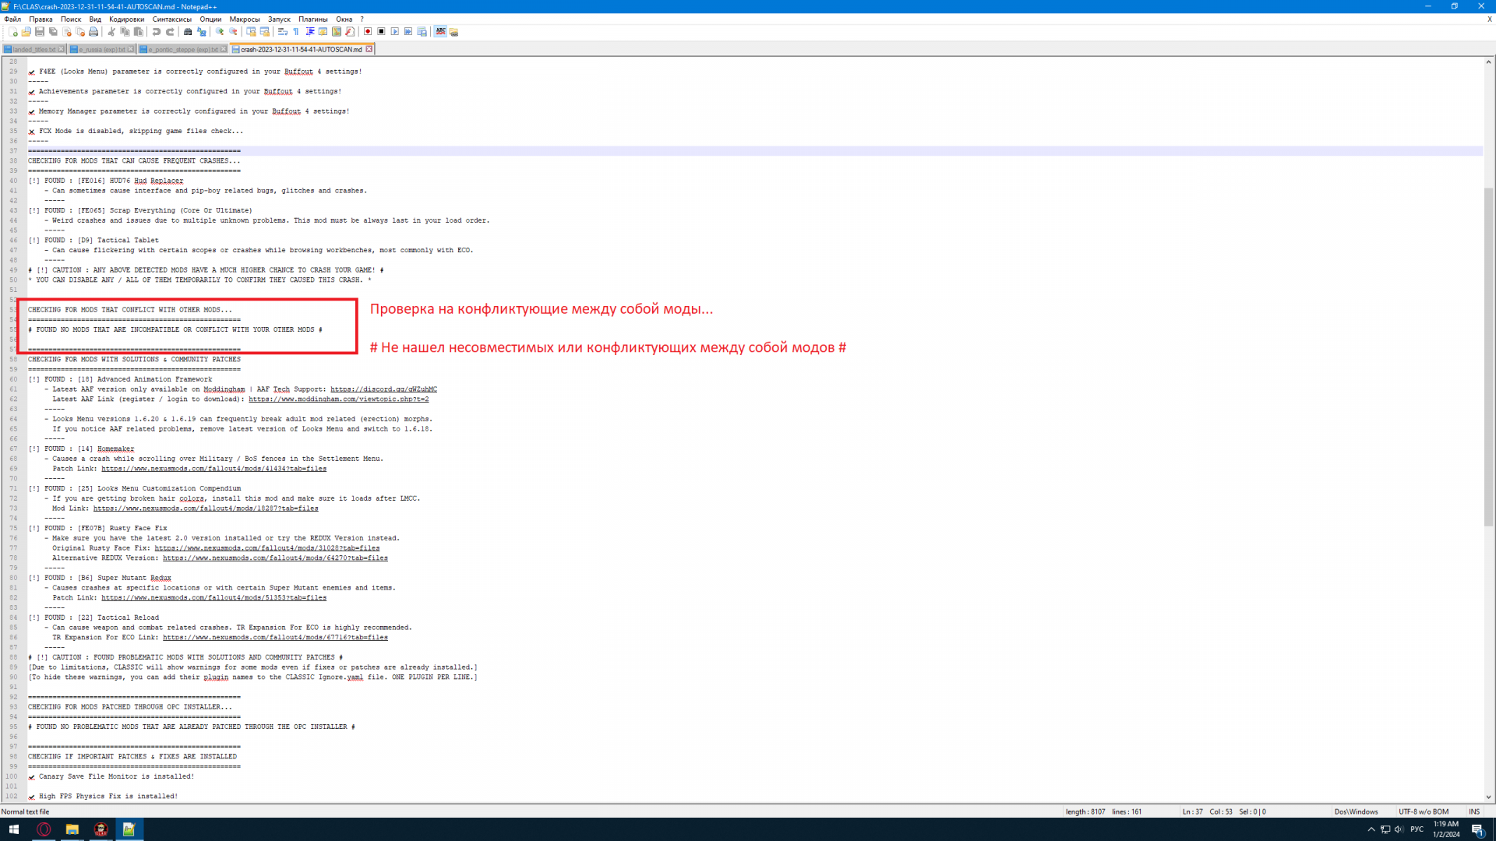1496x841 pixels.
Task: Open the Кодировки menu
Action: tap(126, 19)
